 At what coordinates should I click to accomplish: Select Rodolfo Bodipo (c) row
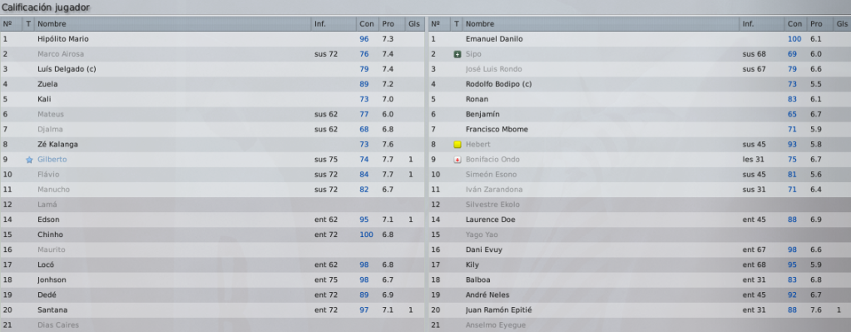point(640,84)
